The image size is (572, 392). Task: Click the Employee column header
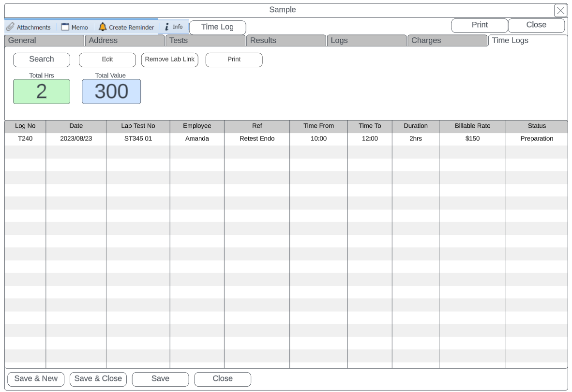[x=197, y=126]
